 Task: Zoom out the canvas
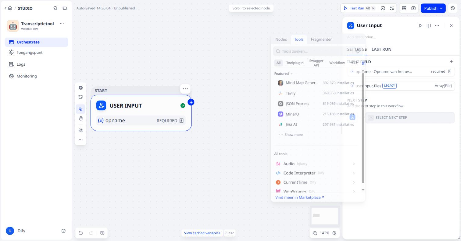(315, 233)
